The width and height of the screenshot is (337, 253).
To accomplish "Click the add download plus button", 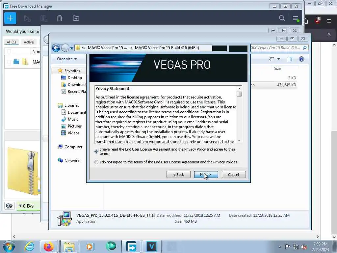I will pos(10,18).
